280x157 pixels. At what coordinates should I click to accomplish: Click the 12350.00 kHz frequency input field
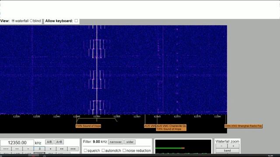coord(17,143)
